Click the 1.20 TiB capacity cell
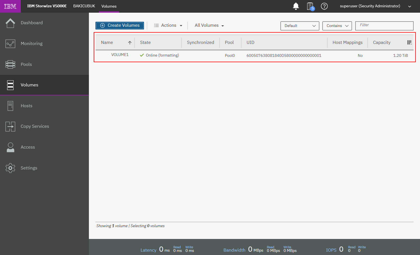 tap(401, 55)
